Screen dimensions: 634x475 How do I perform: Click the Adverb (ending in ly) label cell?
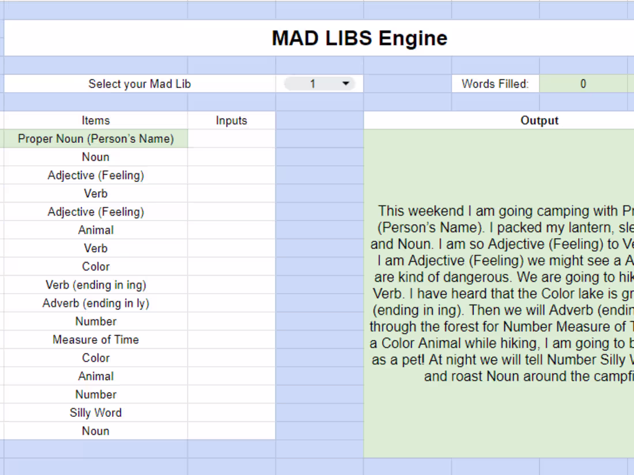tap(95, 303)
